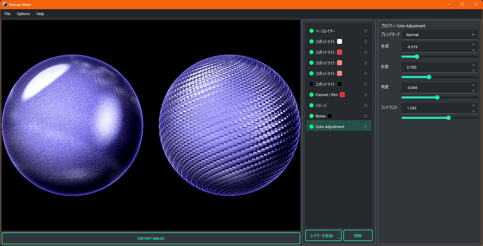Toggle visibility of the Fresnel / Rim layer
Viewport: 483px width, 246px height.
click(311, 95)
